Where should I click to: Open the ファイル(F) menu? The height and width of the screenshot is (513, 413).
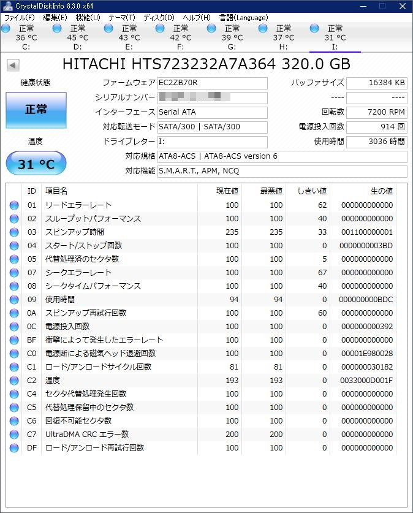coord(19,18)
